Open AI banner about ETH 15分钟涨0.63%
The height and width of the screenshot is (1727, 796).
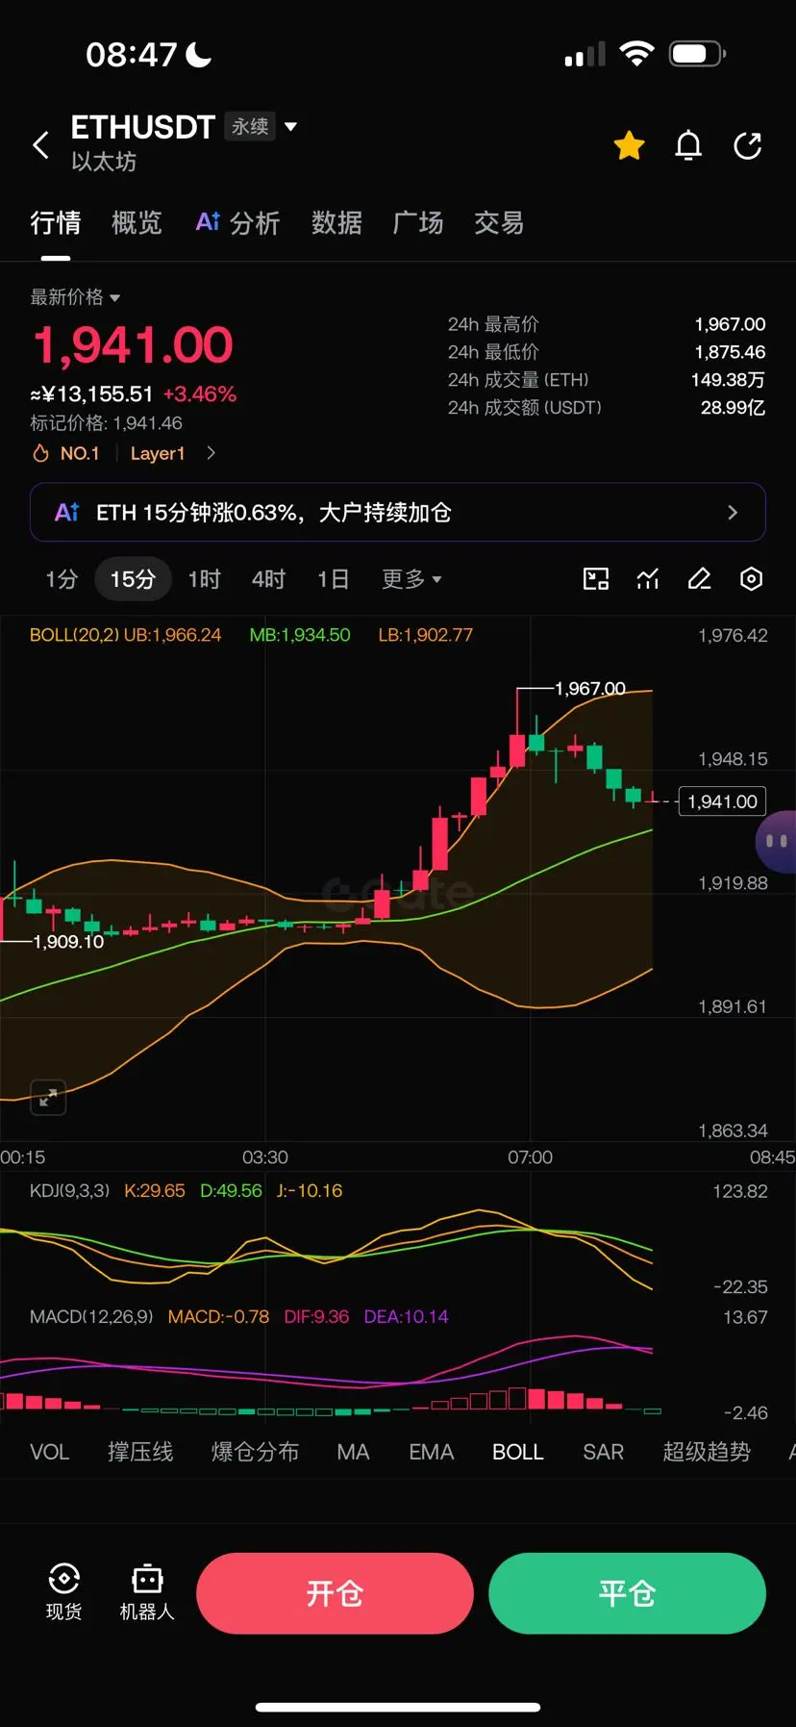pyautogui.click(x=398, y=512)
